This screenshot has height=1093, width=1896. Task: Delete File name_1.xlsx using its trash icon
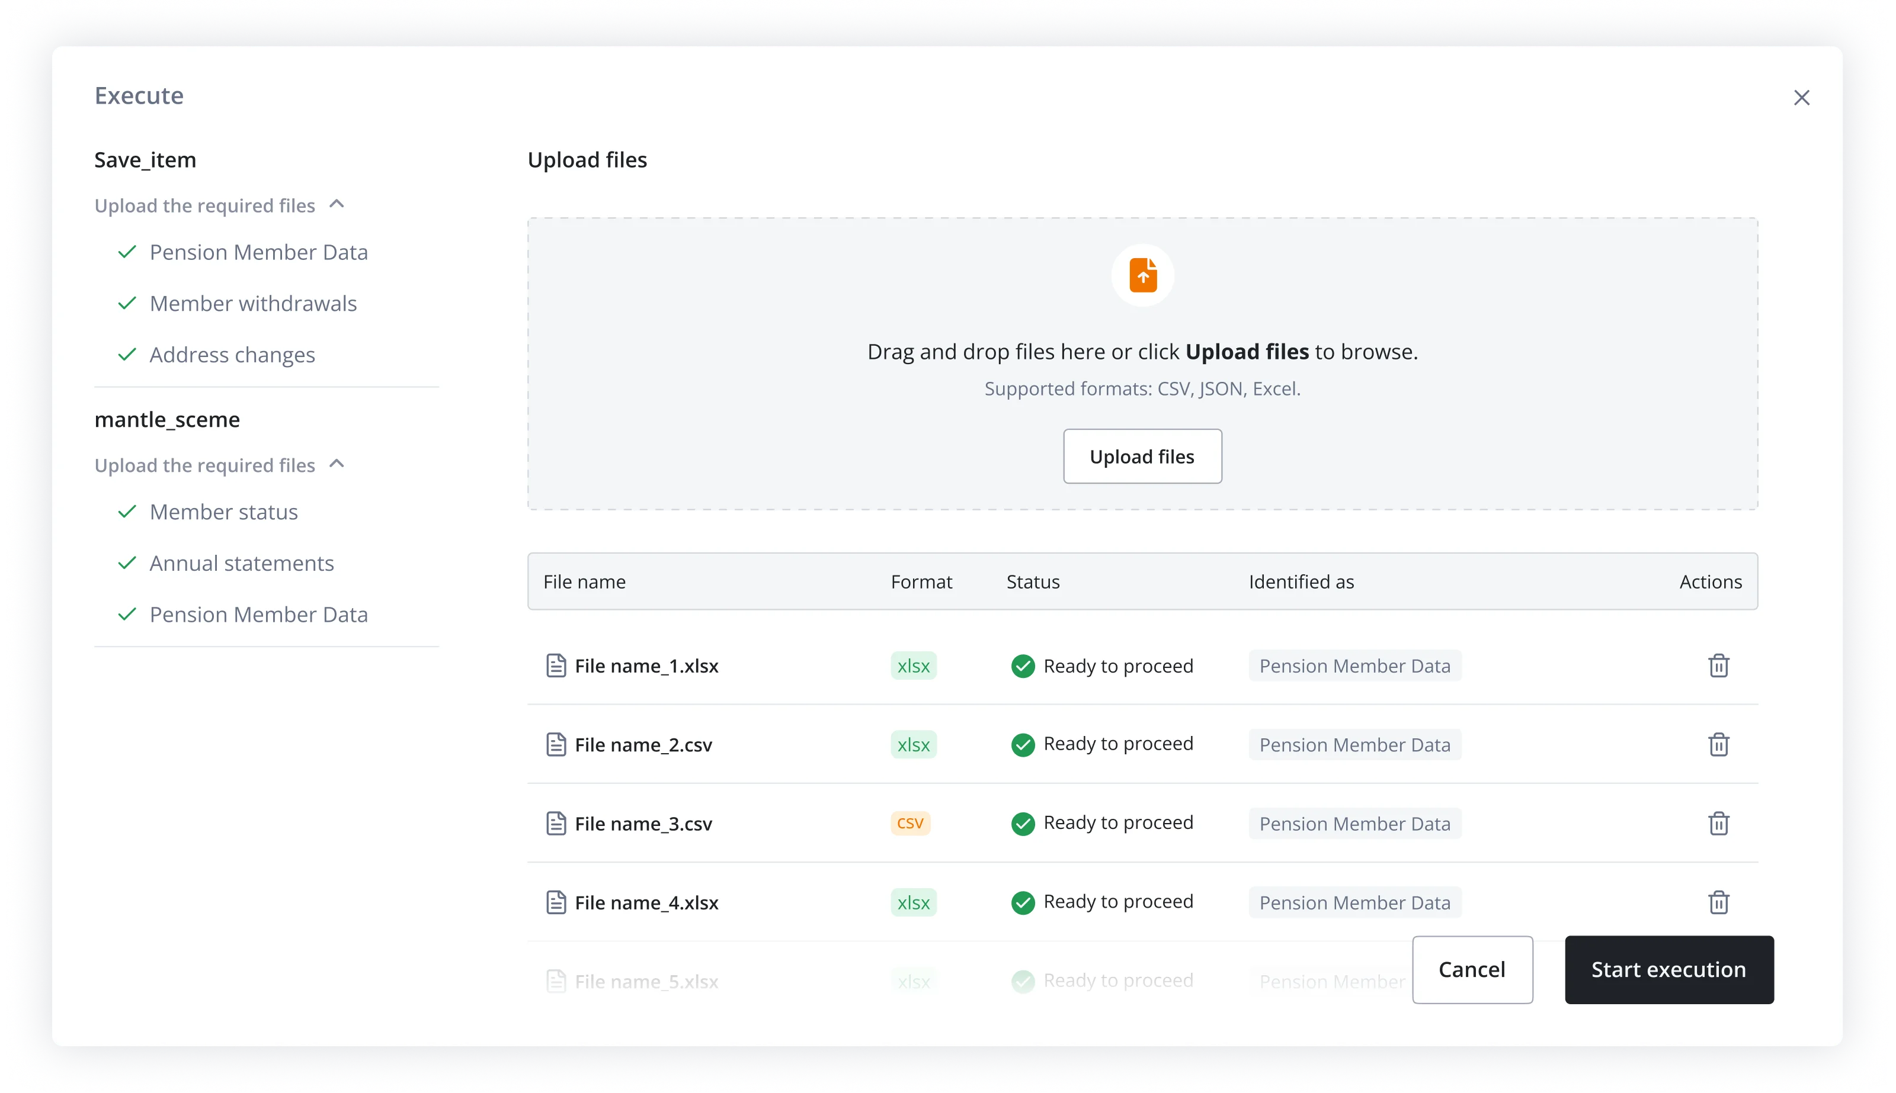pyautogui.click(x=1719, y=665)
